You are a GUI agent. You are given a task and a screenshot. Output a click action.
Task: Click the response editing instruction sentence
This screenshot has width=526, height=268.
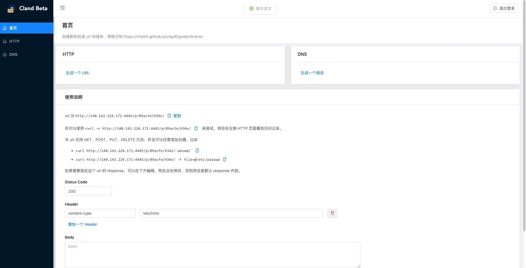click(x=153, y=171)
